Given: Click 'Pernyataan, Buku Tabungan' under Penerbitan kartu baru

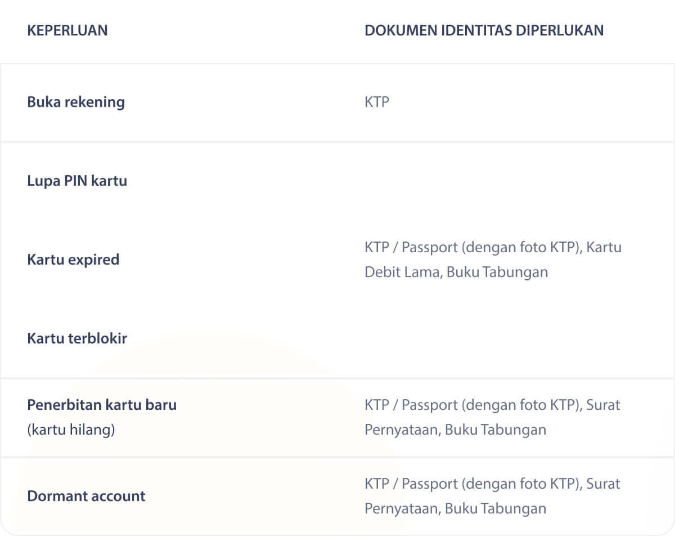Looking at the screenshot, I should [455, 430].
